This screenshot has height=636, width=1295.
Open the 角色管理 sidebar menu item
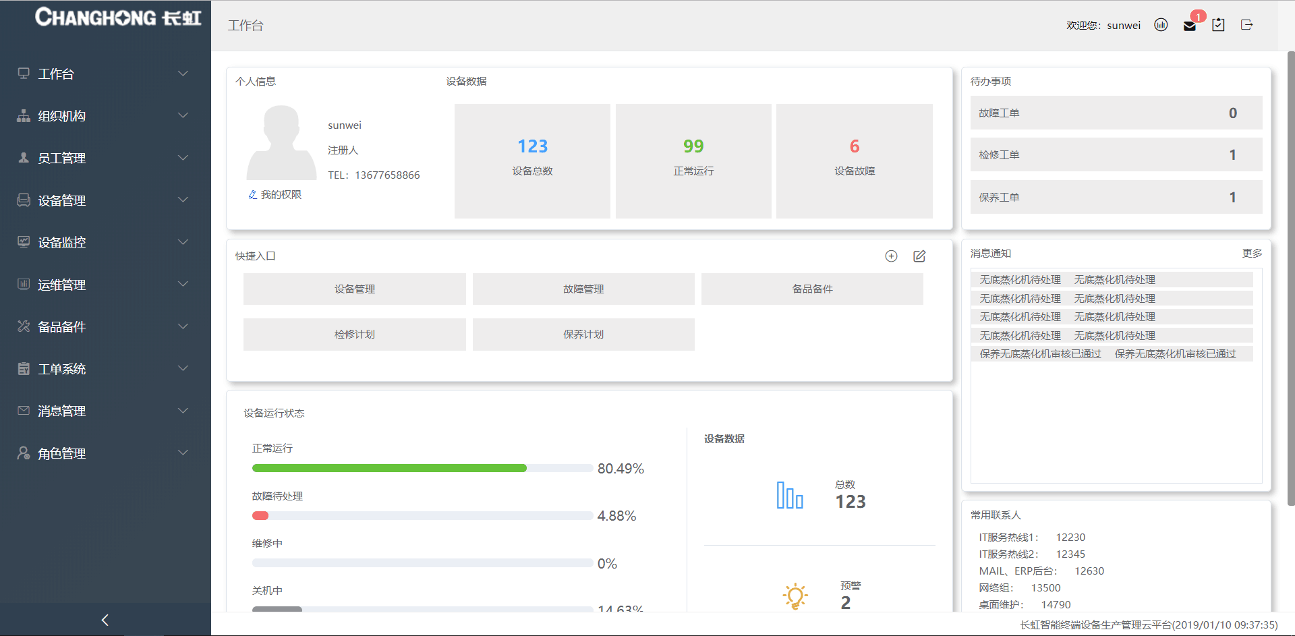[105, 453]
